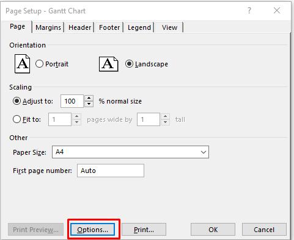Click the Paper Size: label
The image size is (294, 240).
[x=29, y=152]
